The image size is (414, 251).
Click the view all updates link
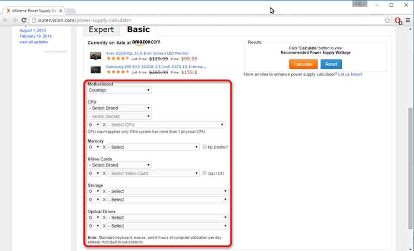[34, 42]
